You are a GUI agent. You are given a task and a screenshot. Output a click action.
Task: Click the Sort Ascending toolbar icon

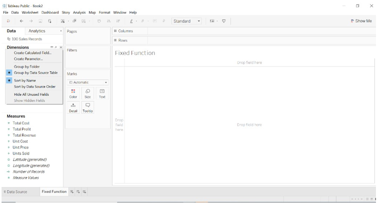click(x=109, y=21)
